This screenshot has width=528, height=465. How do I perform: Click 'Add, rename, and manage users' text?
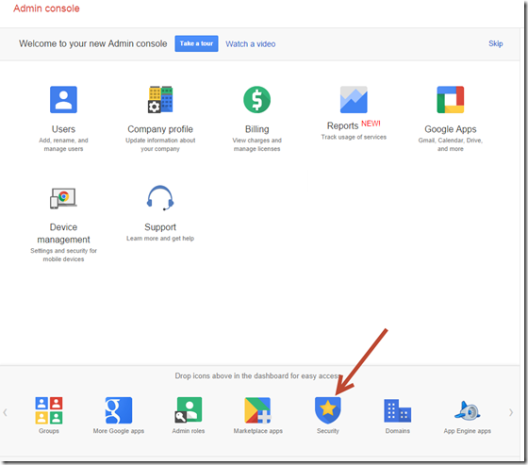(63, 144)
